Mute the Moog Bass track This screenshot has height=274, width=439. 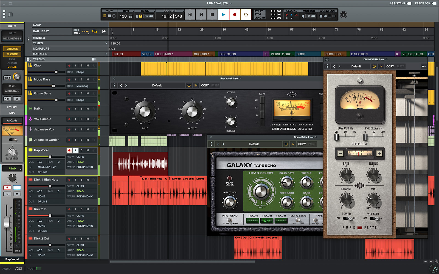coord(88,79)
